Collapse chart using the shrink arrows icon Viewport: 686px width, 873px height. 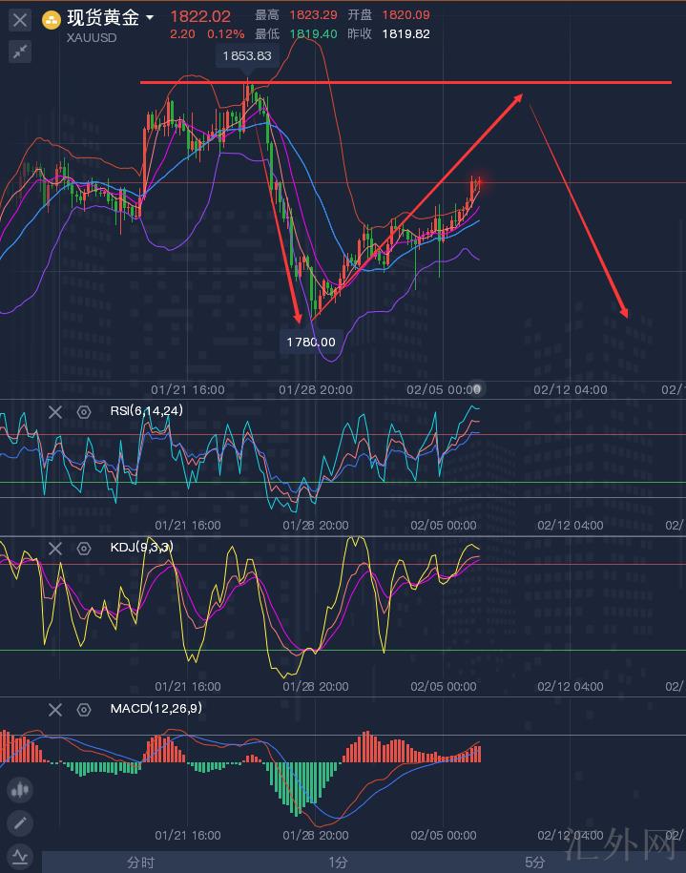coord(20,52)
